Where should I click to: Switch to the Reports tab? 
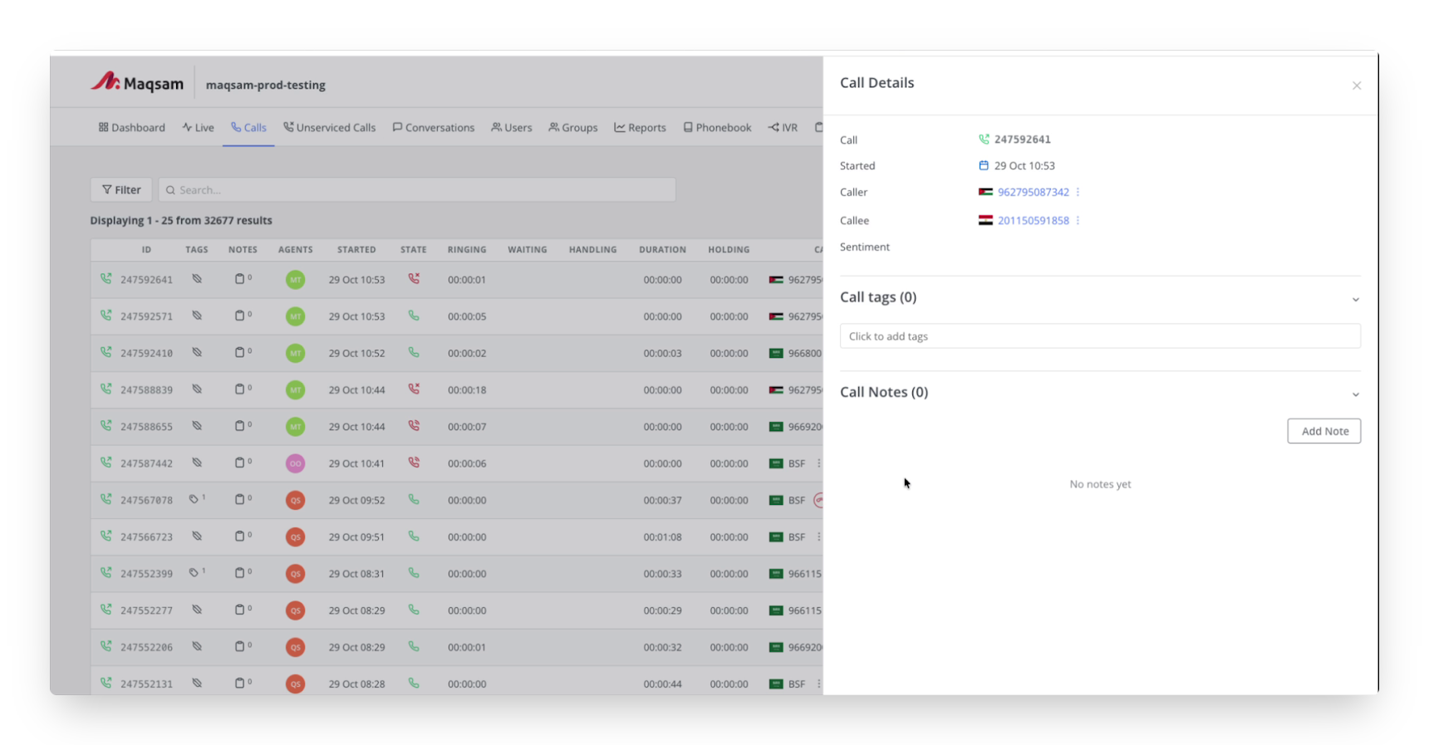point(640,127)
